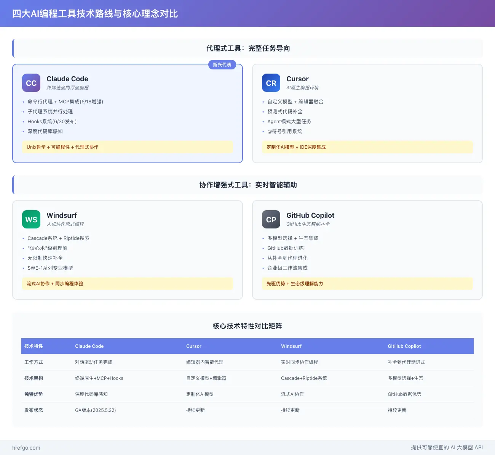This screenshot has width=495, height=455.
Task: Select the Claude Code card title
Action: (67, 79)
